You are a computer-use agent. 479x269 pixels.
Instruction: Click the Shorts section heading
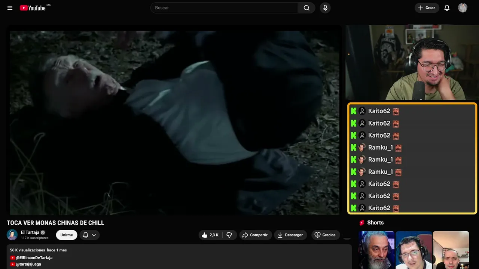tap(375, 223)
